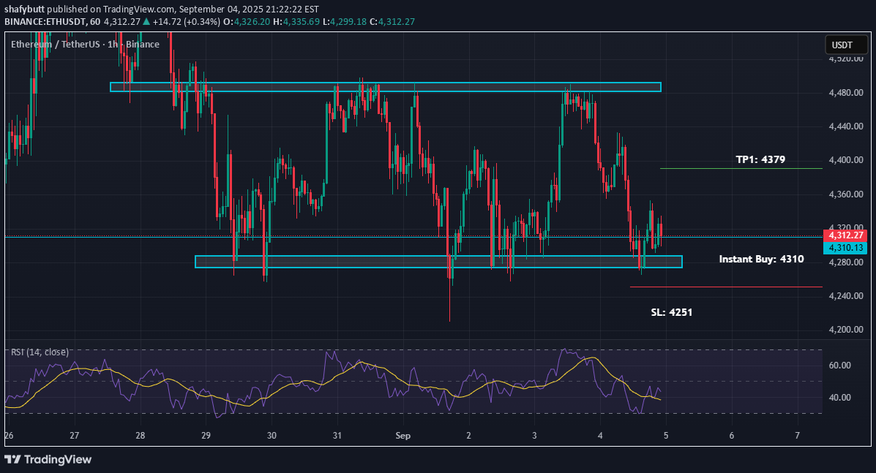Click the C:4,312.27 close value

392,22
